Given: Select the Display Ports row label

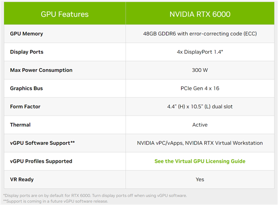Looking at the screenshot, I should coord(31,52).
